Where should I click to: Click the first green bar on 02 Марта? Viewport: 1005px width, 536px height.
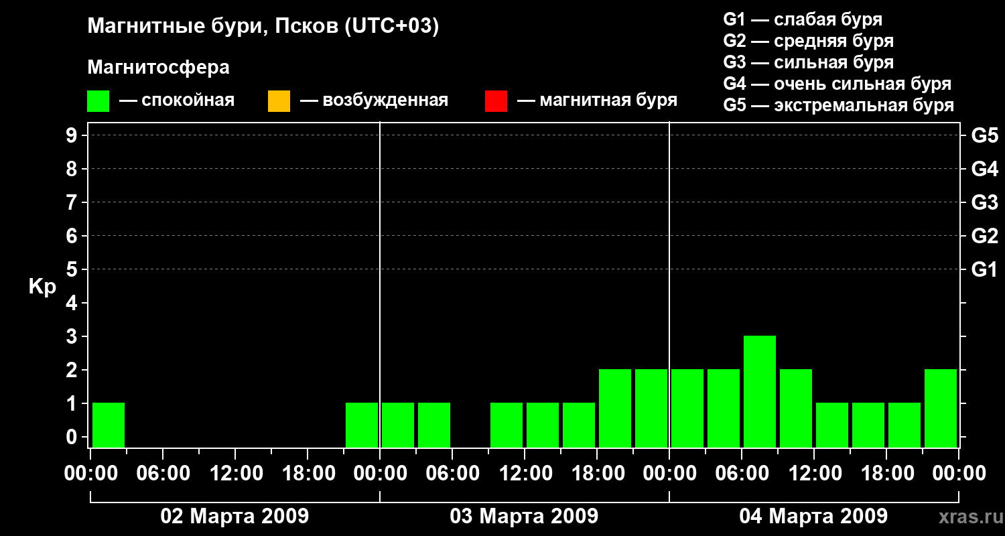coord(109,425)
